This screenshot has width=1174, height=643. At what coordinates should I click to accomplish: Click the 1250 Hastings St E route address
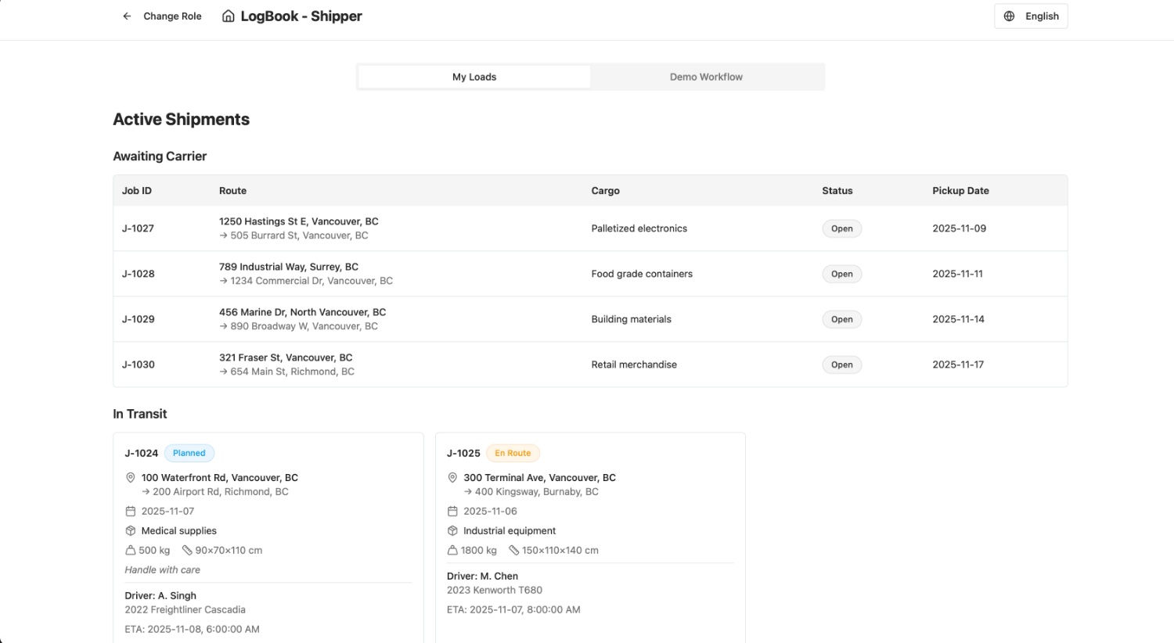pos(299,221)
